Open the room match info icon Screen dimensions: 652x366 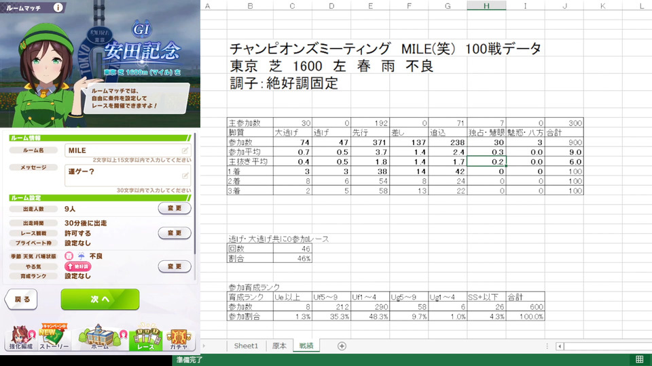pyautogui.click(x=58, y=7)
